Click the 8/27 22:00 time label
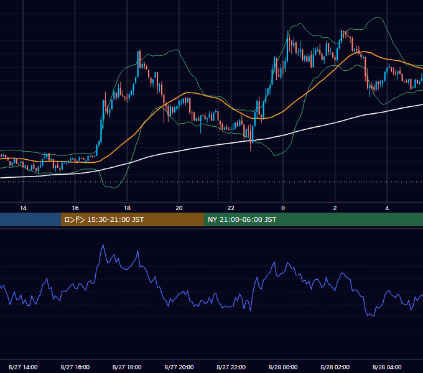This screenshot has height=373, width=423. (231, 367)
